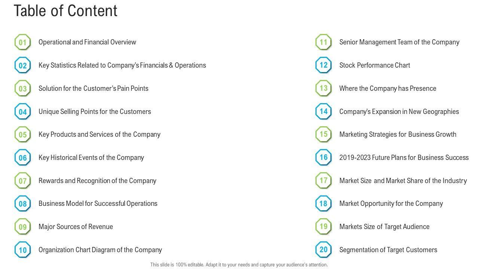
Task: Click the green number 17 badge
Action: pyautogui.click(x=323, y=180)
